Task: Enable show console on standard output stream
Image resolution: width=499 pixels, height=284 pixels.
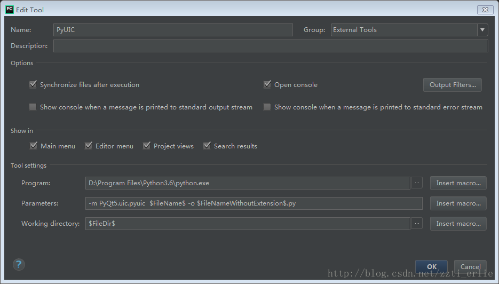Action: pos(33,107)
